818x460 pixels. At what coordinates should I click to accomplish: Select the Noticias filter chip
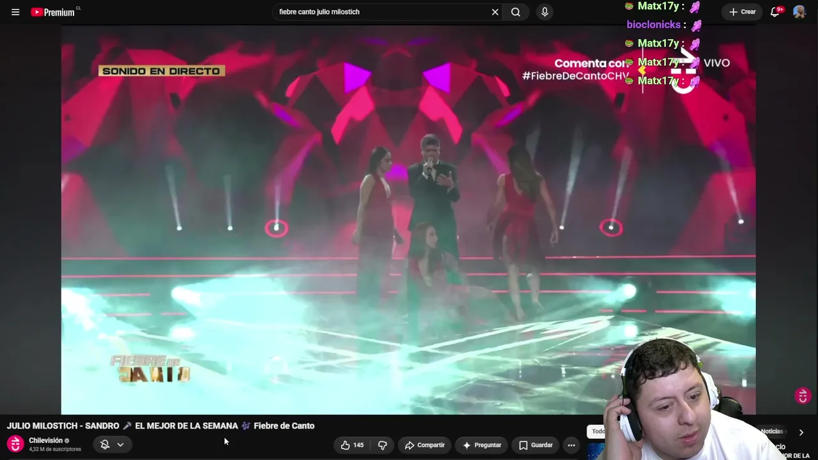[x=771, y=431]
